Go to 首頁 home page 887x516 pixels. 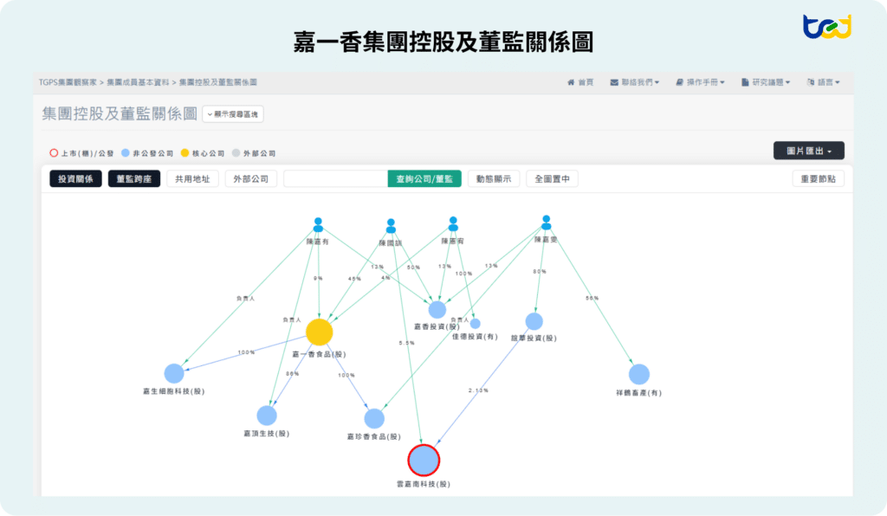(x=580, y=82)
